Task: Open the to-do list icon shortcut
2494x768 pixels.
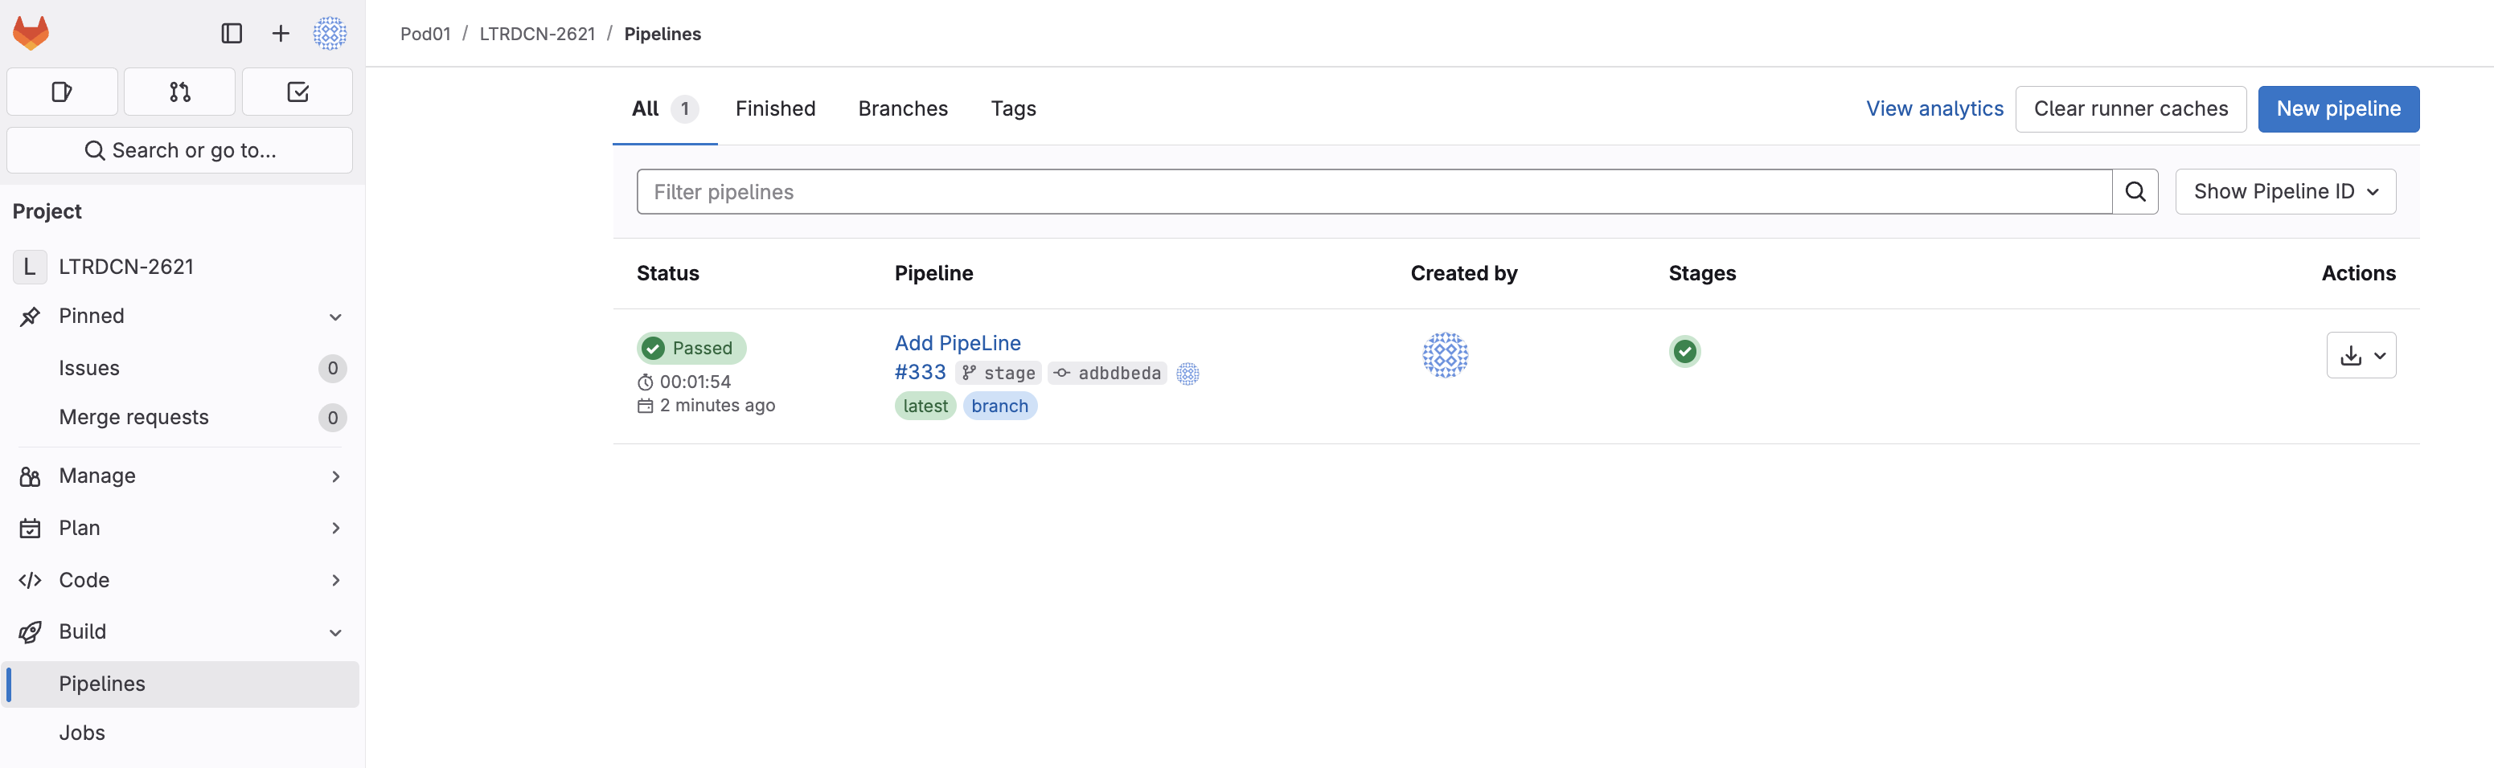Action: [297, 92]
